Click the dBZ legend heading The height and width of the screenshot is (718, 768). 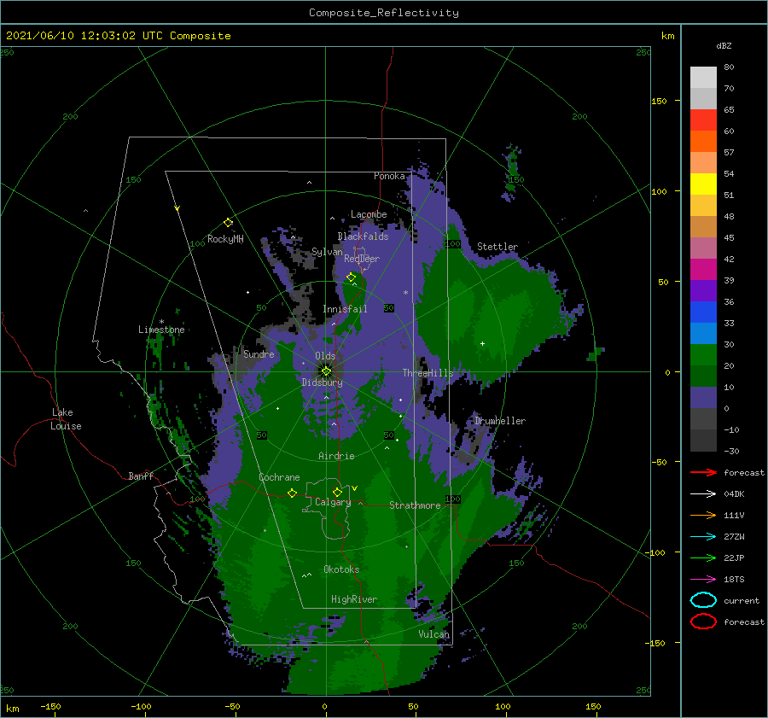724,46
